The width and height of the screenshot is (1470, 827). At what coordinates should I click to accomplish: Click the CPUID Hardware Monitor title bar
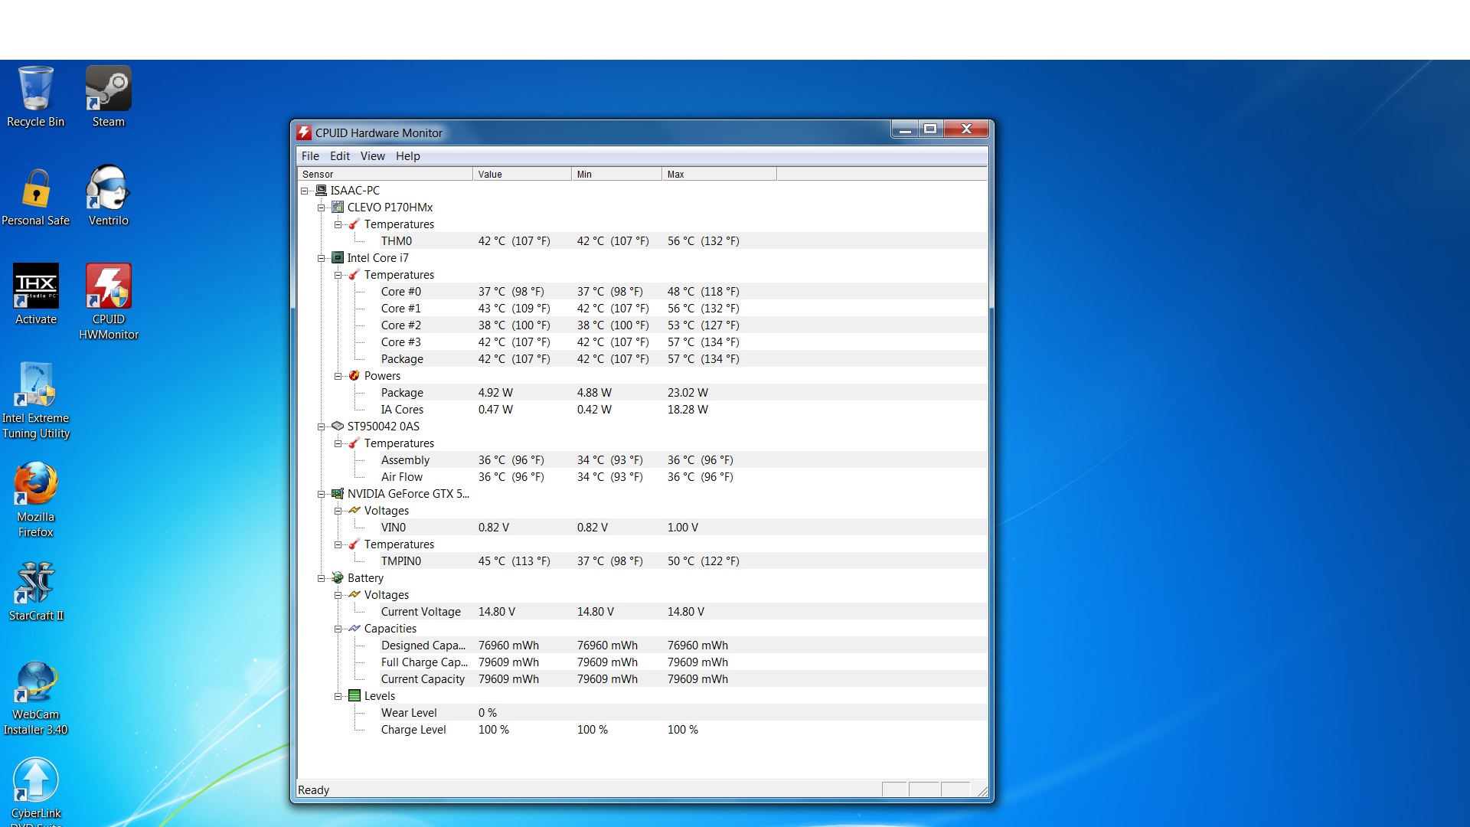pyautogui.click(x=593, y=132)
